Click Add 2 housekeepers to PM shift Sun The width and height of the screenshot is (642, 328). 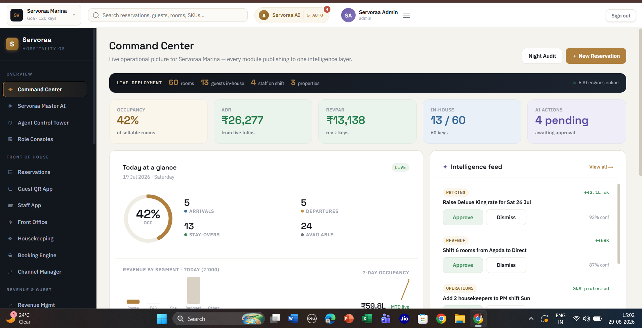pos(486,298)
